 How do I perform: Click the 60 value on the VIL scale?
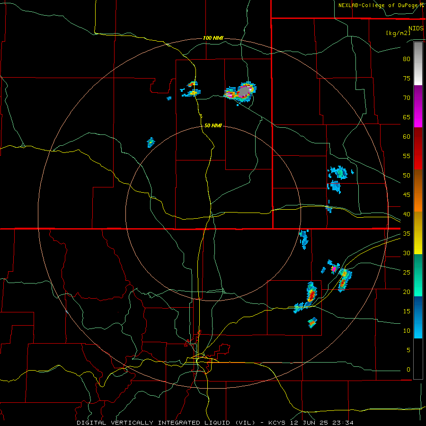pos(407,137)
